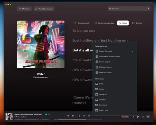Cast to first Despacho Chromecast
This screenshot has height=125, width=156.
click(x=115, y=94)
